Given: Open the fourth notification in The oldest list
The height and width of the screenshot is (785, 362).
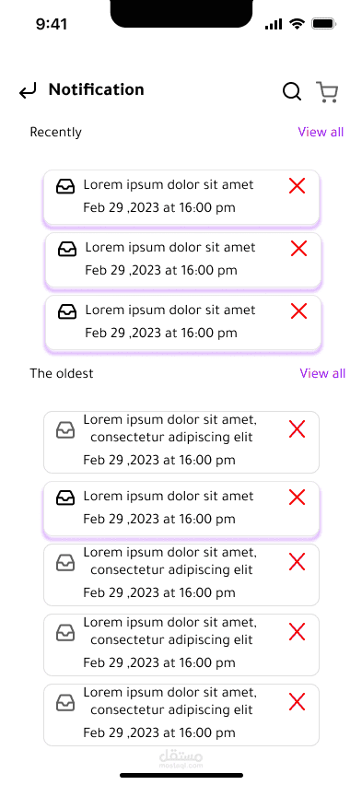Looking at the screenshot, I should pos(181,645).
